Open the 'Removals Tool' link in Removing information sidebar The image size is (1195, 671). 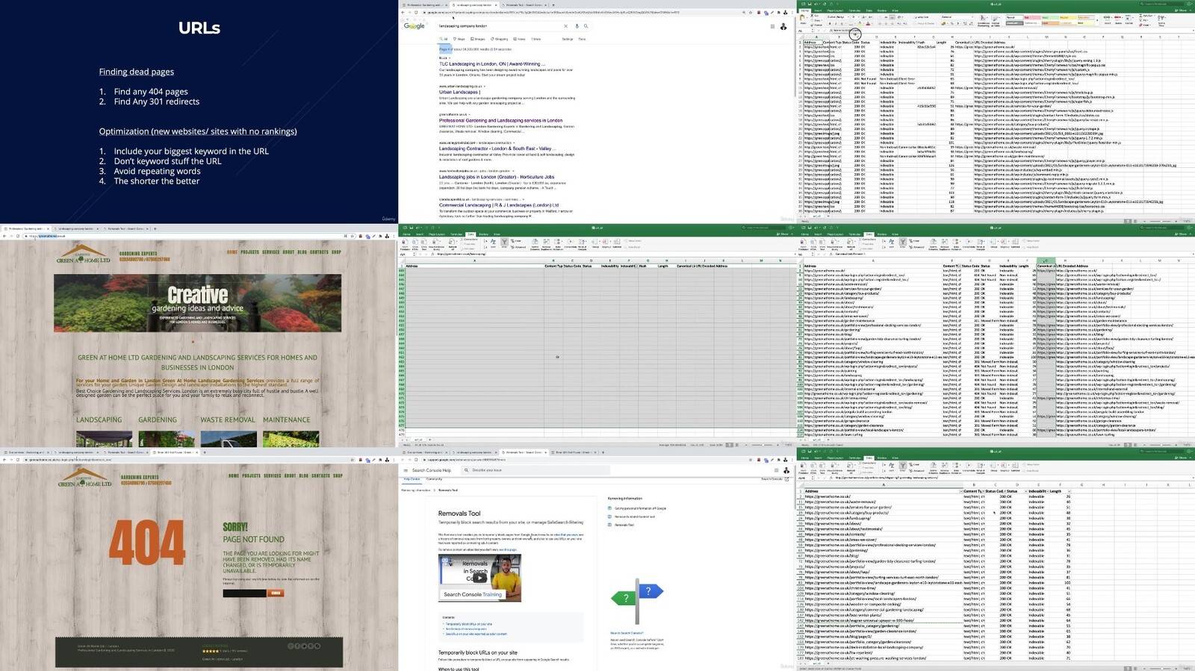click(624, 525)
